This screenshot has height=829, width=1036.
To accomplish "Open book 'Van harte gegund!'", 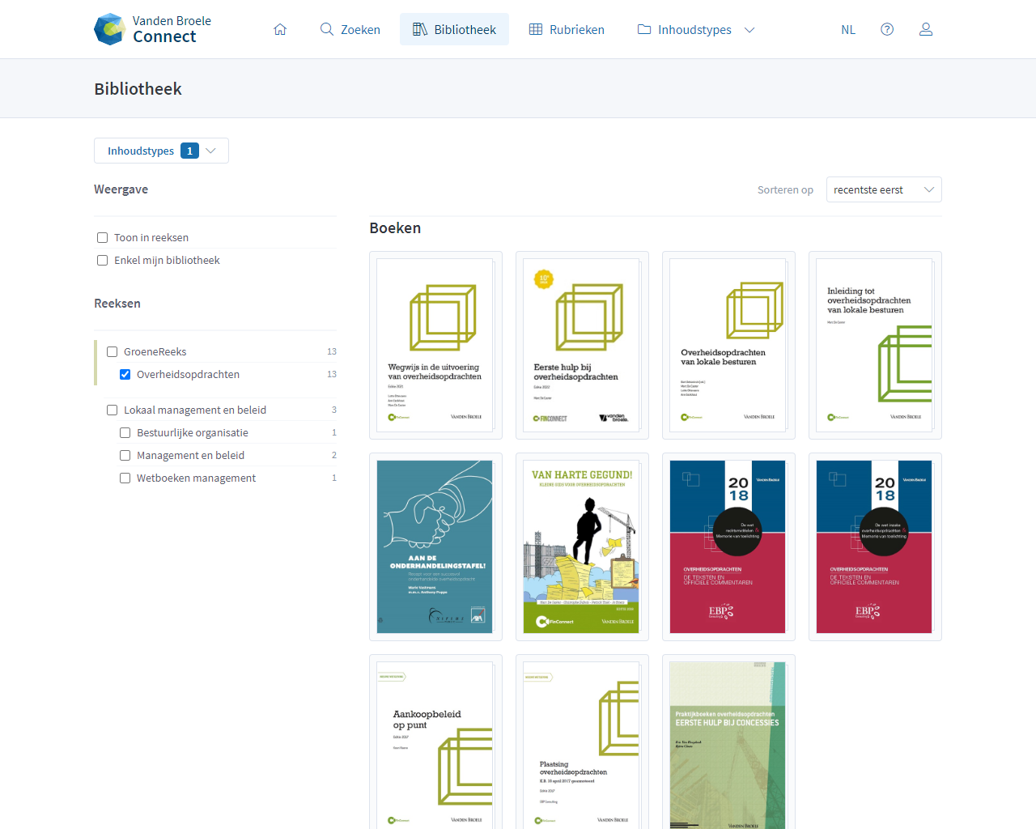I will pyautogui.click(x=582, y=546).
